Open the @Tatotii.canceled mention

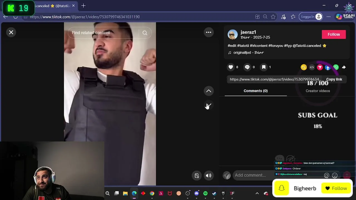[x=307, y=46]
